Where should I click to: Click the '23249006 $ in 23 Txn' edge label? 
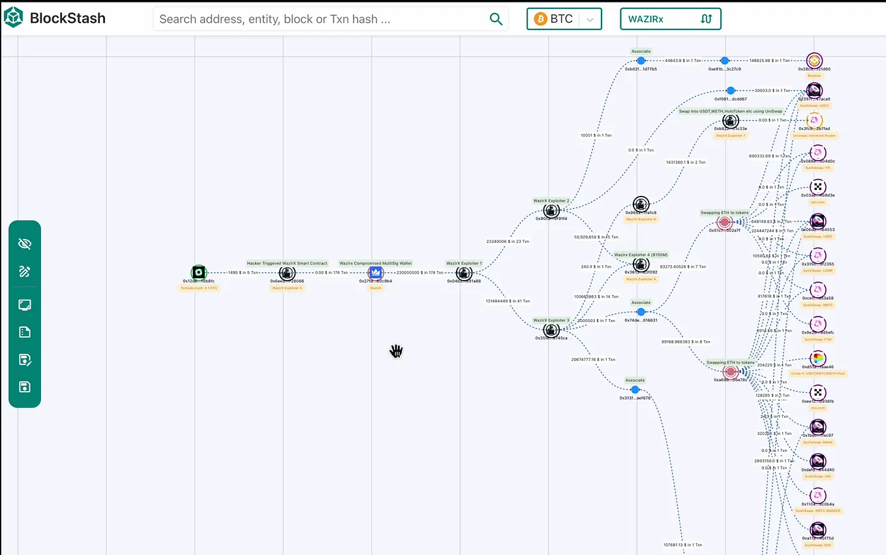click(508, 241)
